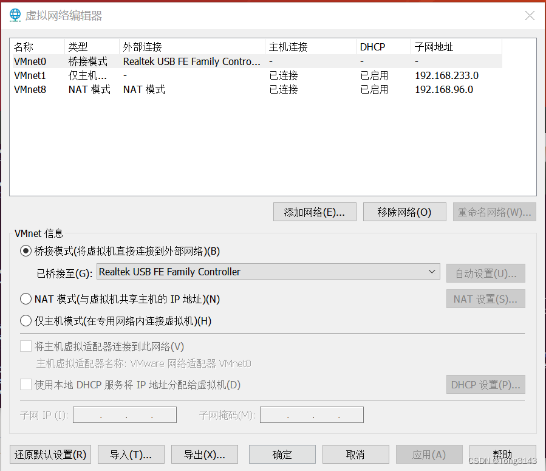Click 重命名网络(W)... button
Image resolution: width=546 pixels, height=471 pixels.
[494, 212]
